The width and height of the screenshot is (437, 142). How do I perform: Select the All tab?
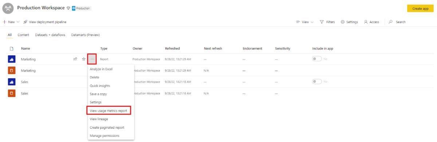click(x=10, y=35)
